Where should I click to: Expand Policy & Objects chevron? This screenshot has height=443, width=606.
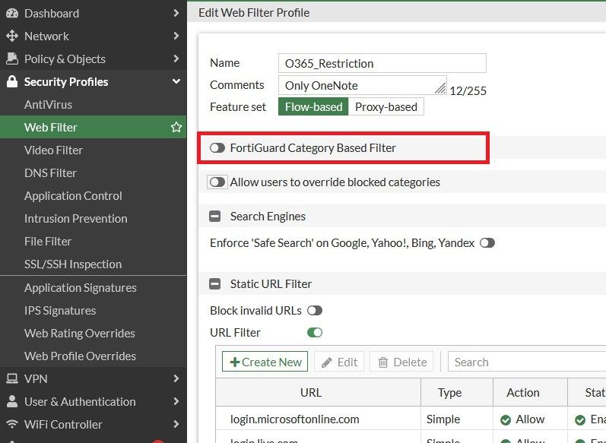tap(176, 59)
